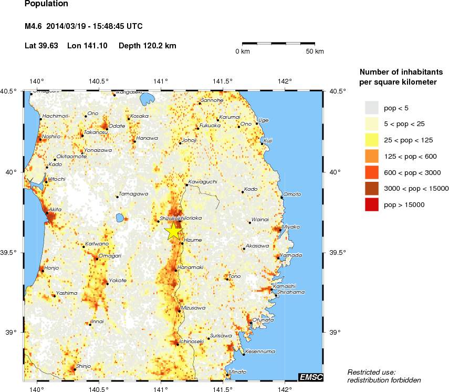Click the 25 < pop < 125 yellow swatch

coord(371,140)
